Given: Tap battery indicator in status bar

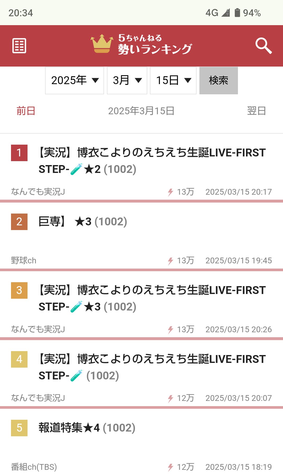Looking at the screenshot, I should [x=237, y=13].
